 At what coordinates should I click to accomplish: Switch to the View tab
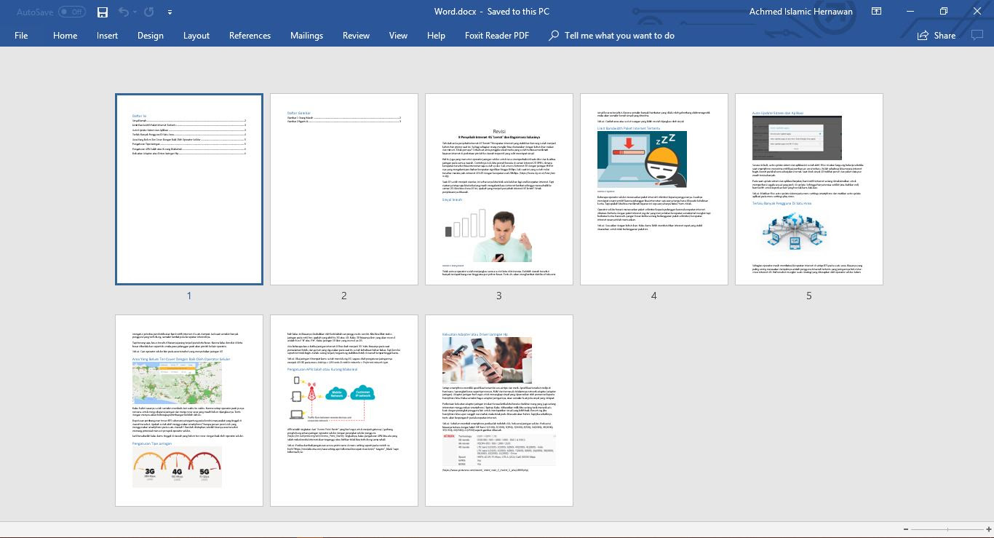(398, 35)
